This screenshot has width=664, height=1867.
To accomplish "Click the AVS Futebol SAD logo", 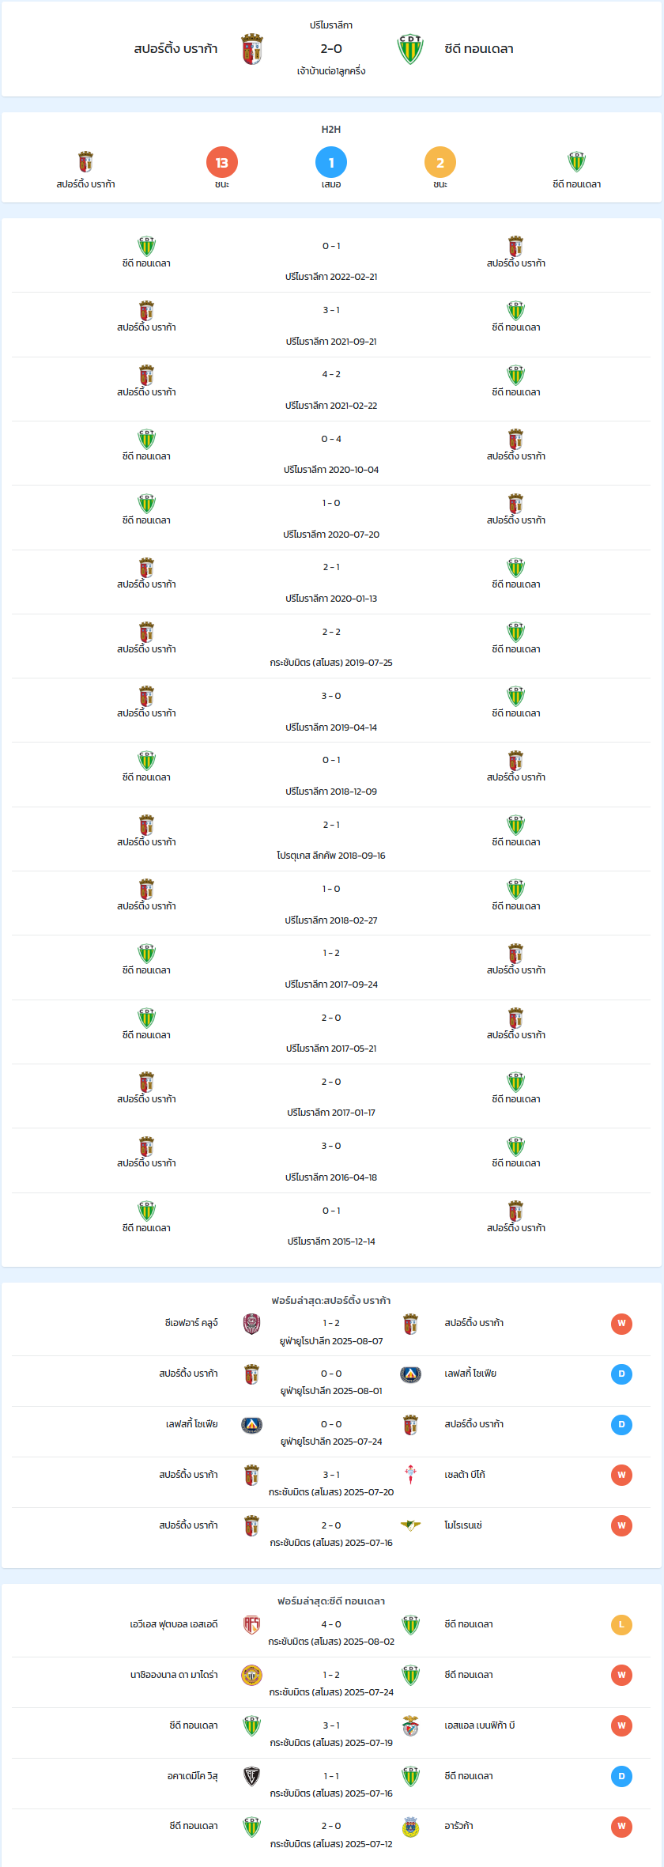I will pyautogui.click(x=252, y=1625).
